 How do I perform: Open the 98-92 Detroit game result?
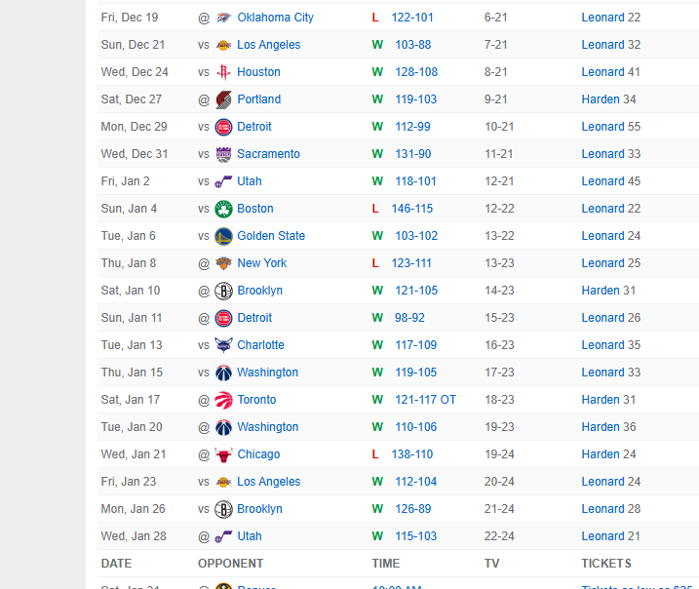(x=409, y=318)
